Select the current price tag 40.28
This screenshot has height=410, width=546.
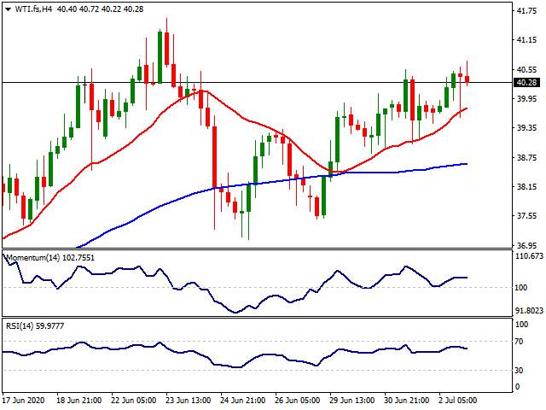tap(527, 83)
